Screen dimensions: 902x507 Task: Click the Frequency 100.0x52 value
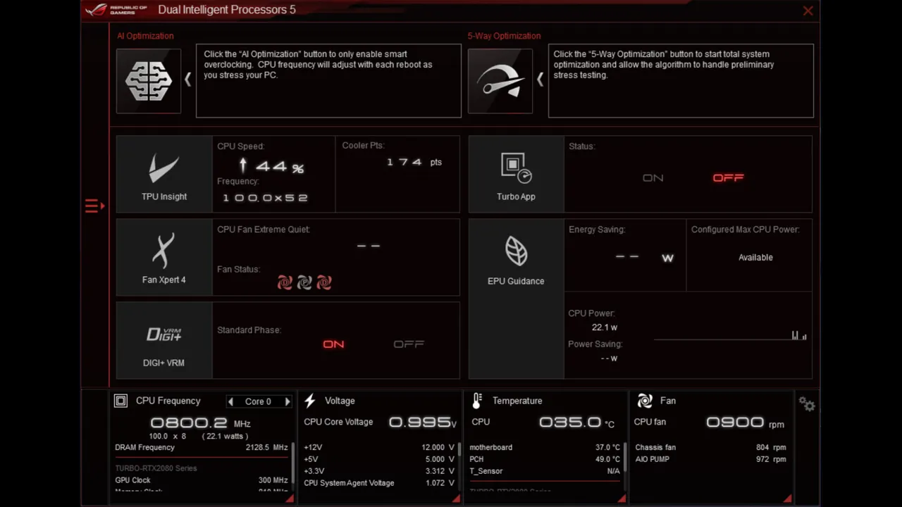(266, 198)
